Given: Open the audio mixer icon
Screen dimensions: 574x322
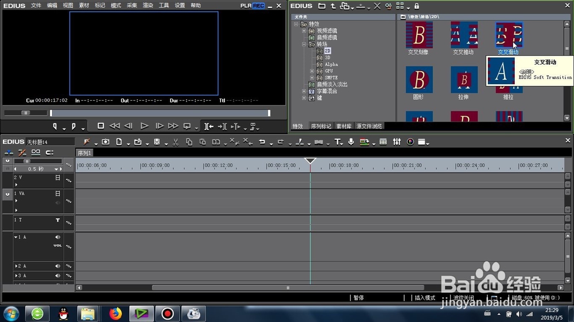Looking at the screenshot, I should pyautogui.click(x=397, y=142).
